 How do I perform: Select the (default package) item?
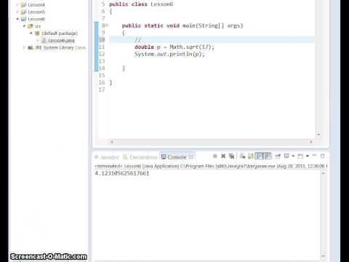click(60, 33)
